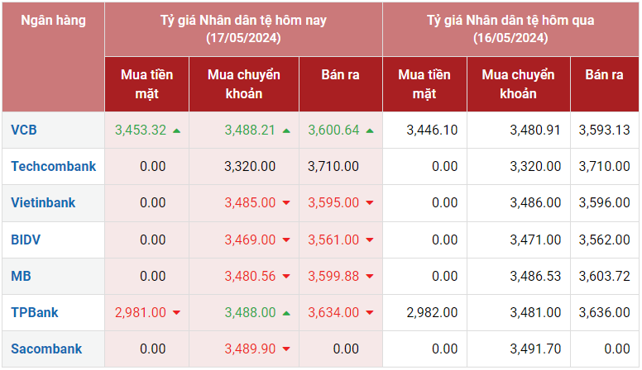
Task: Click red down arrow beside BIDV 3,561.00
Action: (x=370, y=240)
